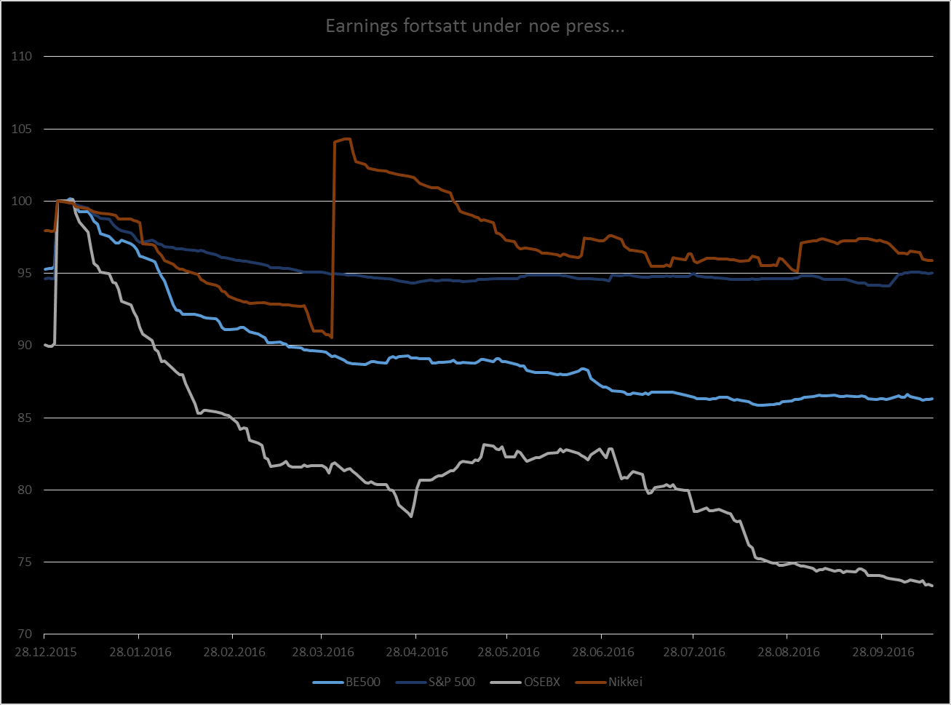Click the y-axis label 110

coord(22,57)
